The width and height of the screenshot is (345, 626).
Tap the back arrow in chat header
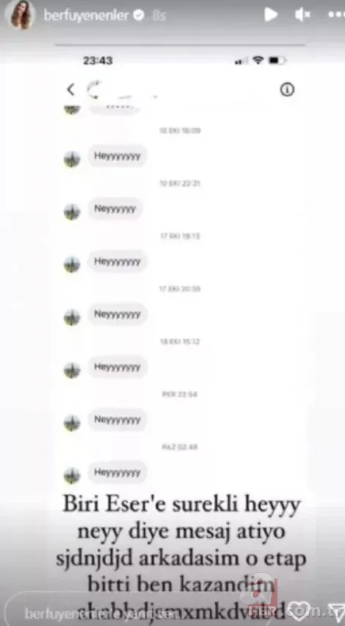pos(70,90)
